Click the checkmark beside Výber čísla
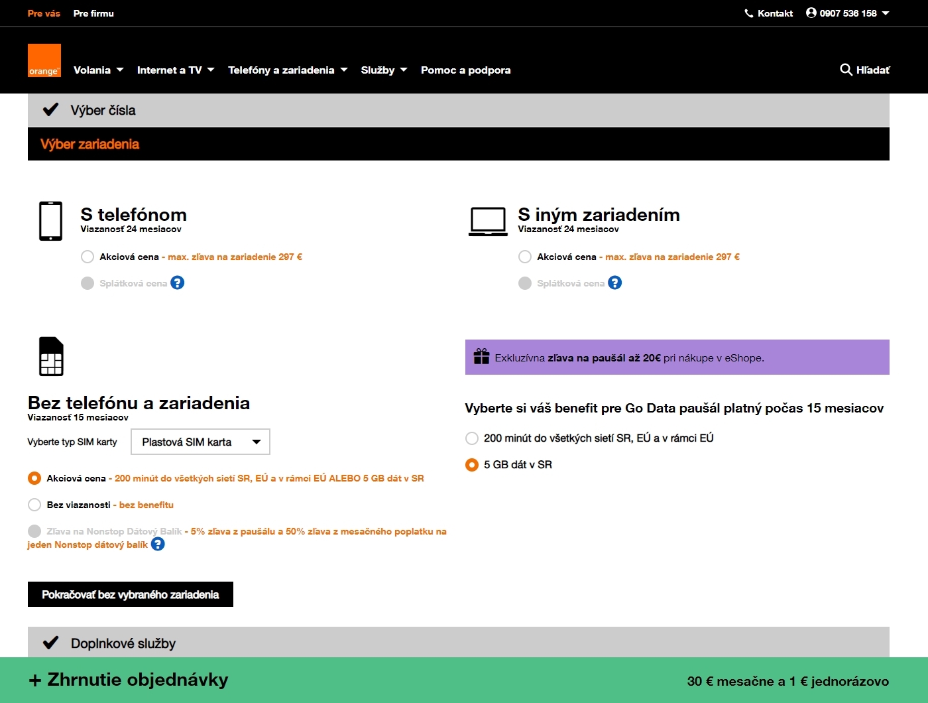This screenshot has height=703, width=928. [50, 110]
